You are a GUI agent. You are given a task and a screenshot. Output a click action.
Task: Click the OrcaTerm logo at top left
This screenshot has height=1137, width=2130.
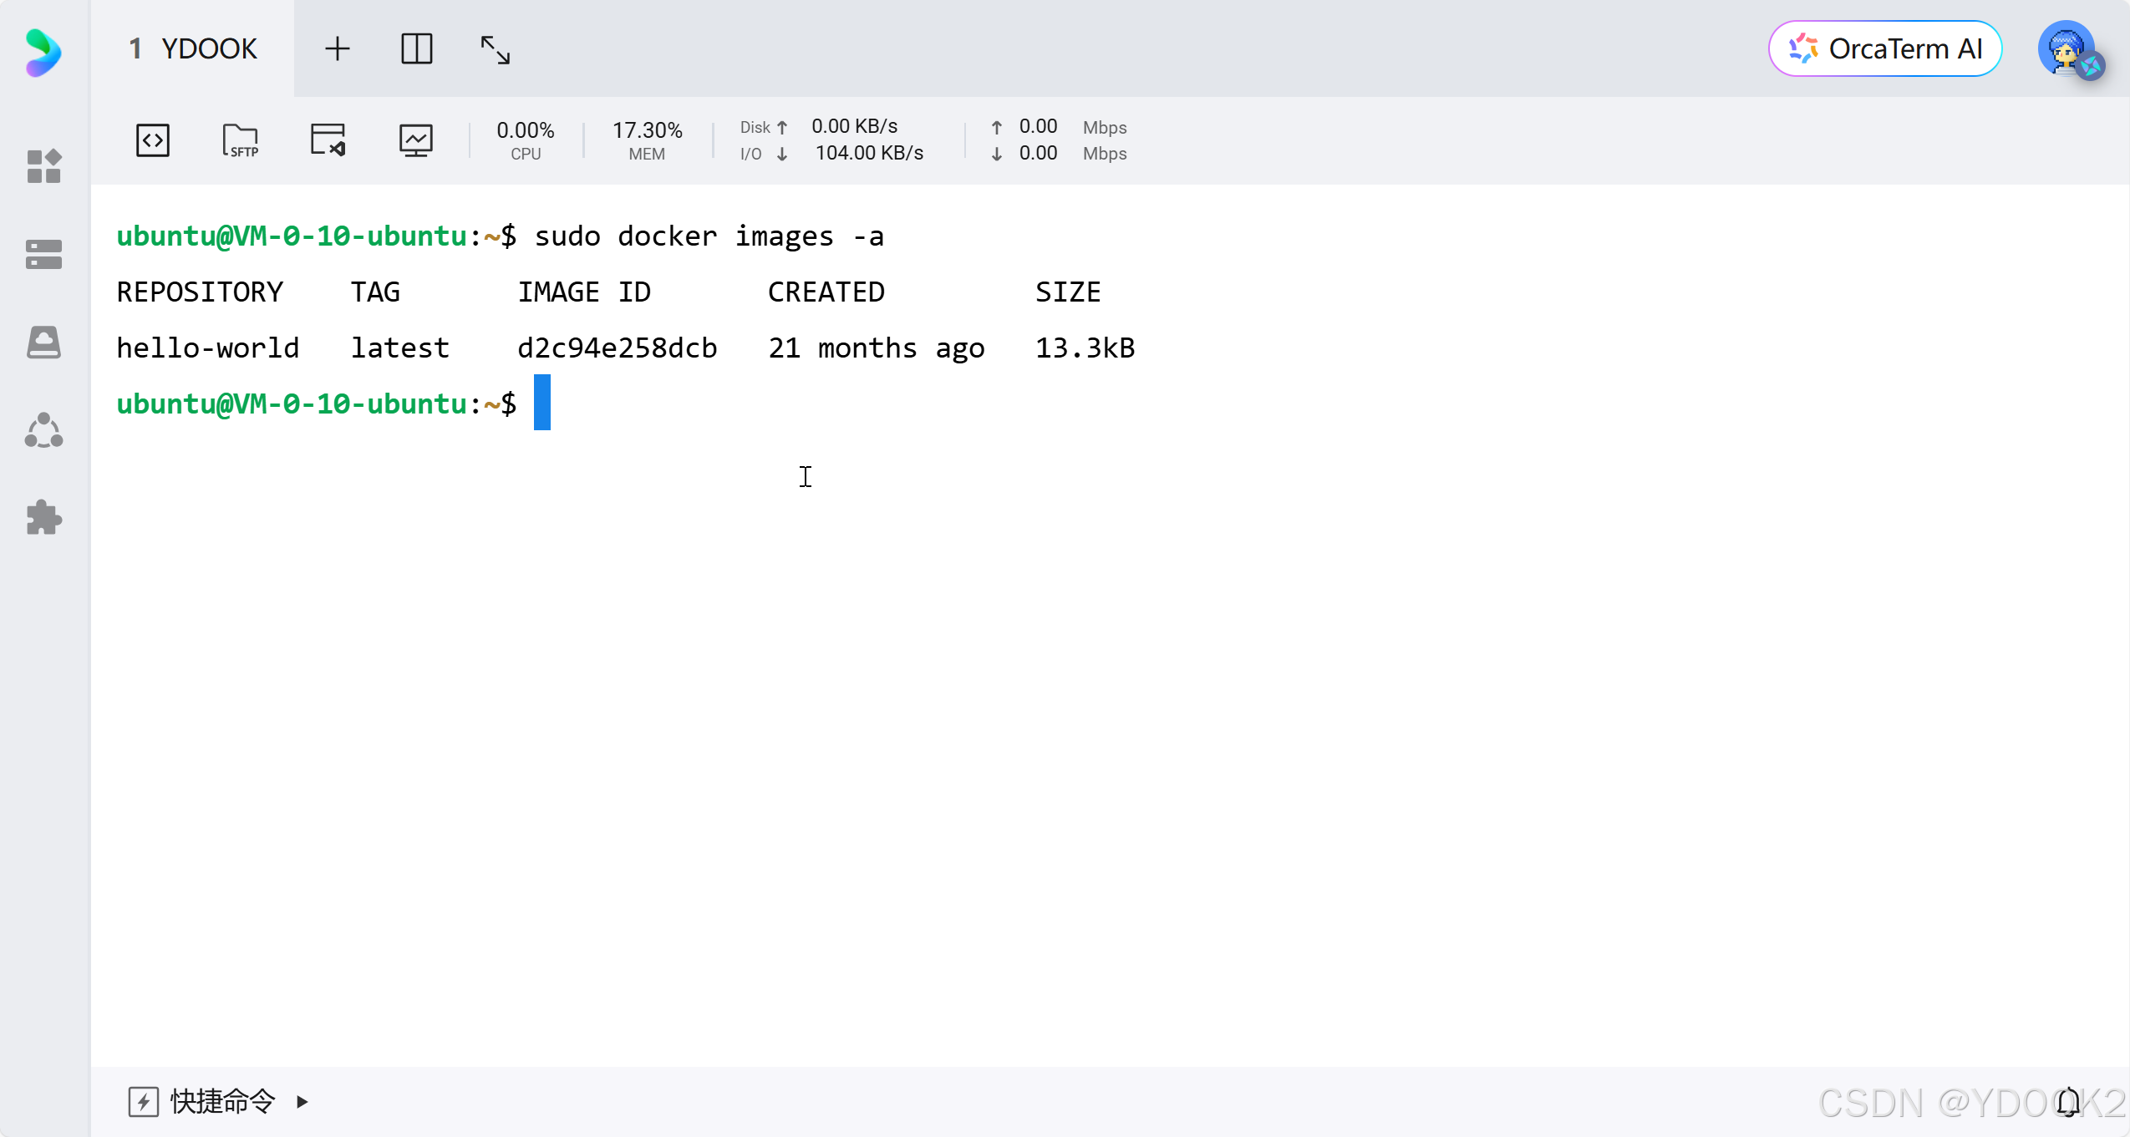(43, 53)
